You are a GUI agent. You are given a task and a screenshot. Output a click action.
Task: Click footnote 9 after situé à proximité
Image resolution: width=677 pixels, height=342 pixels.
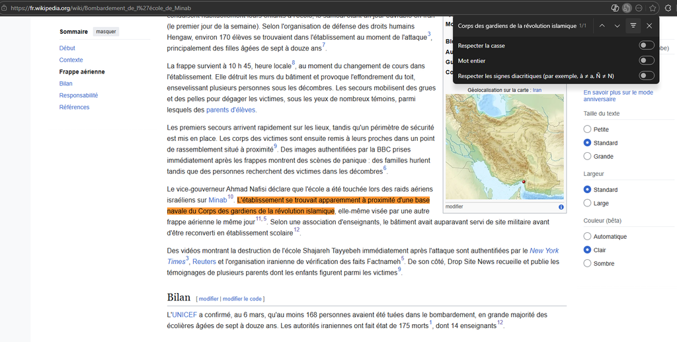(x=275, y=146)
